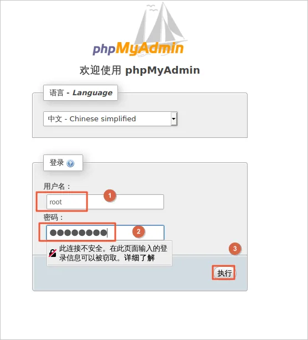Select the 中文 - Chinese simplified combo box

pos(110,119)
